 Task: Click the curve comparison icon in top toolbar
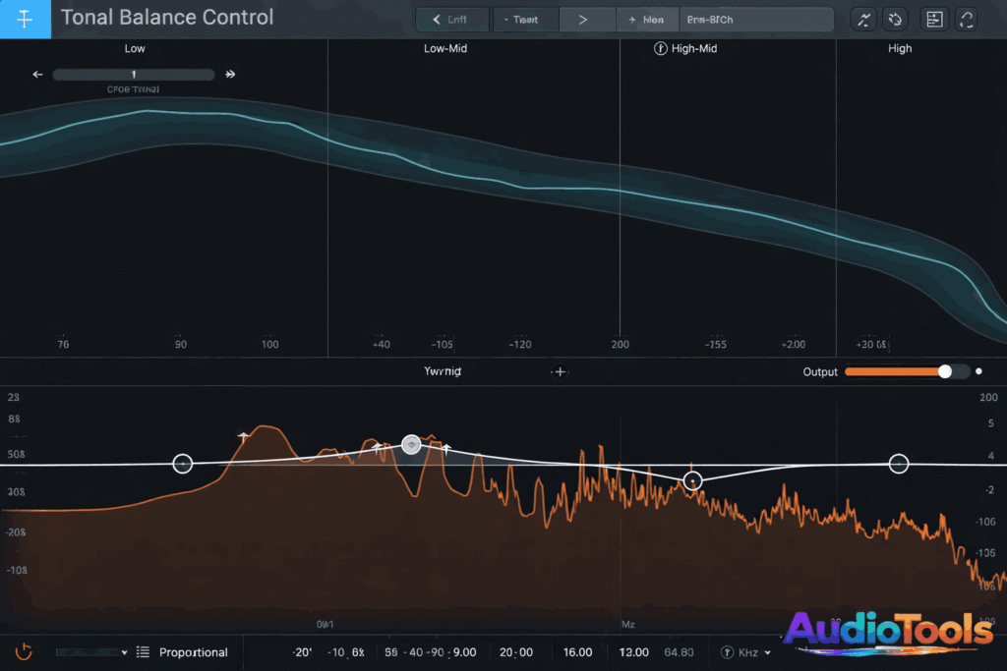click(x=862, y=19)
